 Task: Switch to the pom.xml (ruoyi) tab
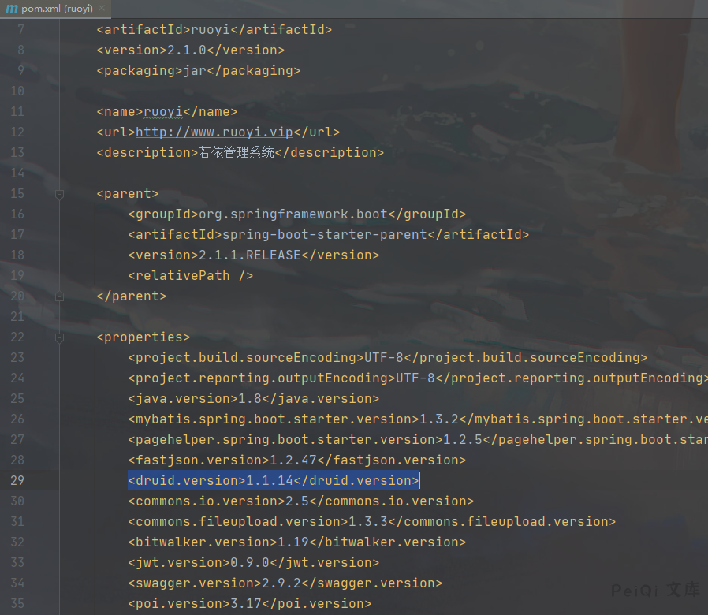pos(57,9)
